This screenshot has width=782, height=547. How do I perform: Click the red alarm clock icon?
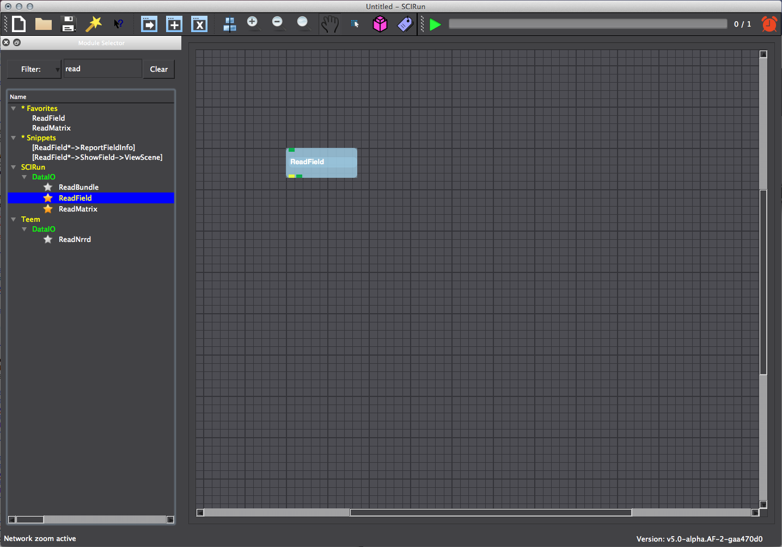769,24
